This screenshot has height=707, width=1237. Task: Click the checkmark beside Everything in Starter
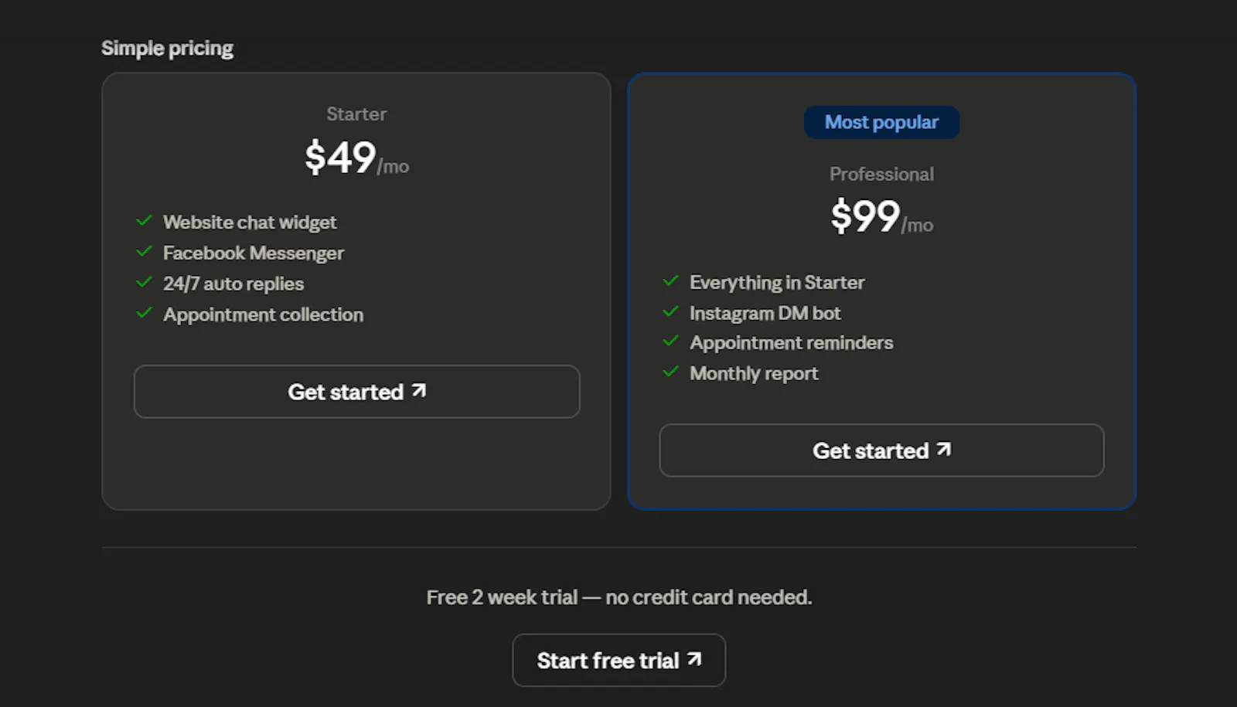click(670, 281)
